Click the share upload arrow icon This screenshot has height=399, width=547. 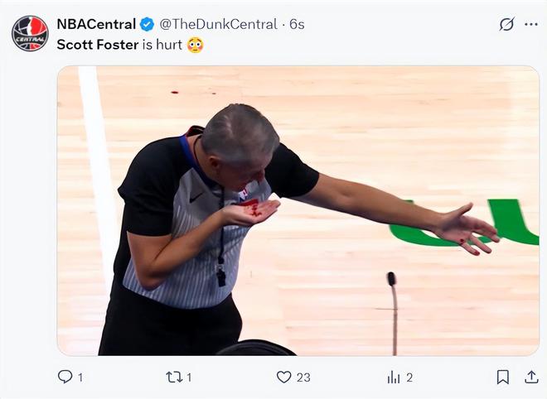531,377
